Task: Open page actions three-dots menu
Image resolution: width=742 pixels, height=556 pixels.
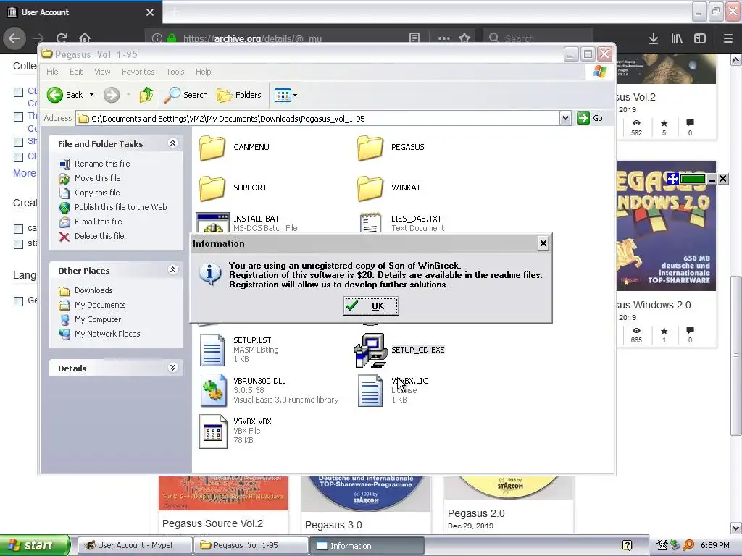Action: coord(444,38)
